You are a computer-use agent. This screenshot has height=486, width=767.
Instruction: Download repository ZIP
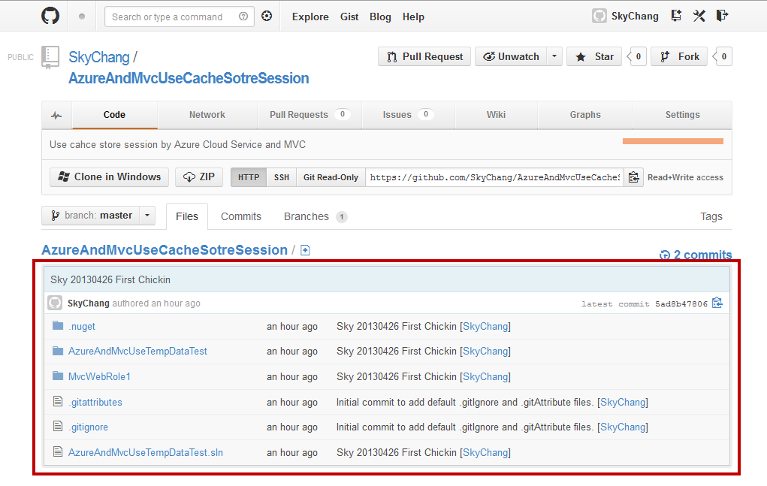[x=199, y=177]
